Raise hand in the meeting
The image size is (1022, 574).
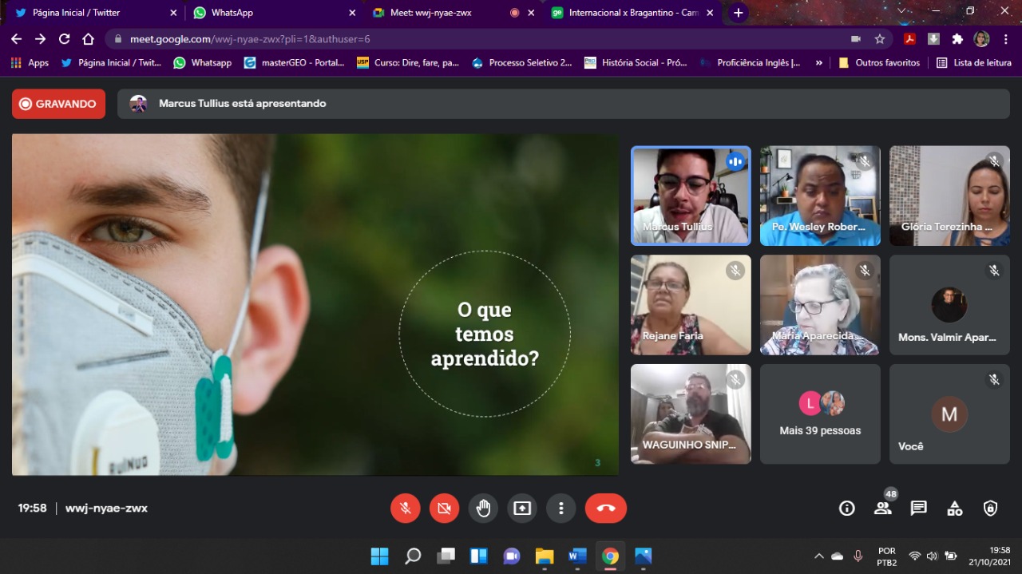point(483,508)
